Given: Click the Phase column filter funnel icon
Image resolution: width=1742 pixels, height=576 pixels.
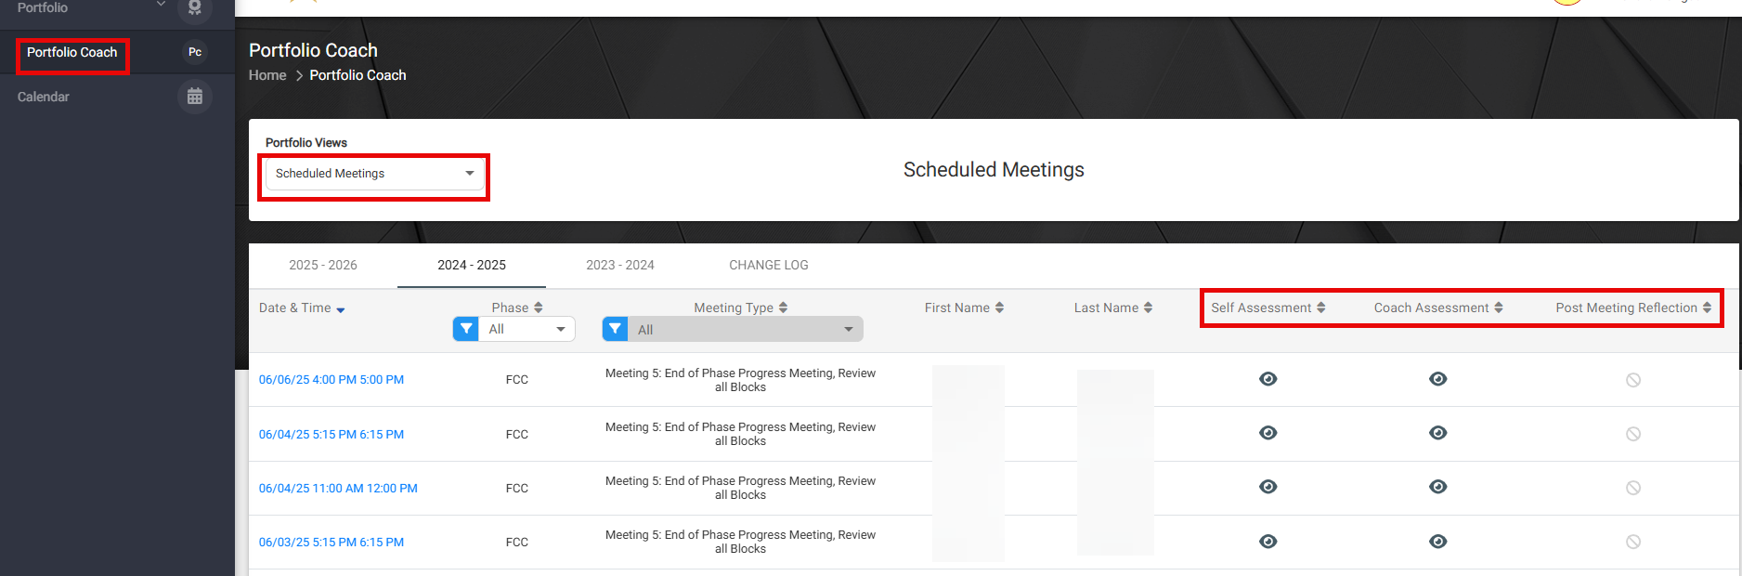Looking at the screenshot, I should (x=466, y=329).
